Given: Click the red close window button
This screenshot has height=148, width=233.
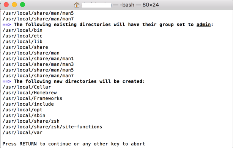Looking at the screenshot, I should tap(6, 5).
